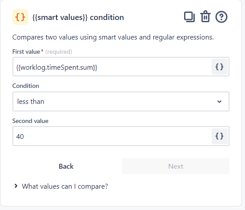Click the orange smart values braces icon
The width and height of the screenshot is (245, 210).
(20, 17)
